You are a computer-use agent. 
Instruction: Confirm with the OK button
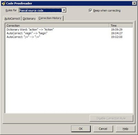pos(81,129)
